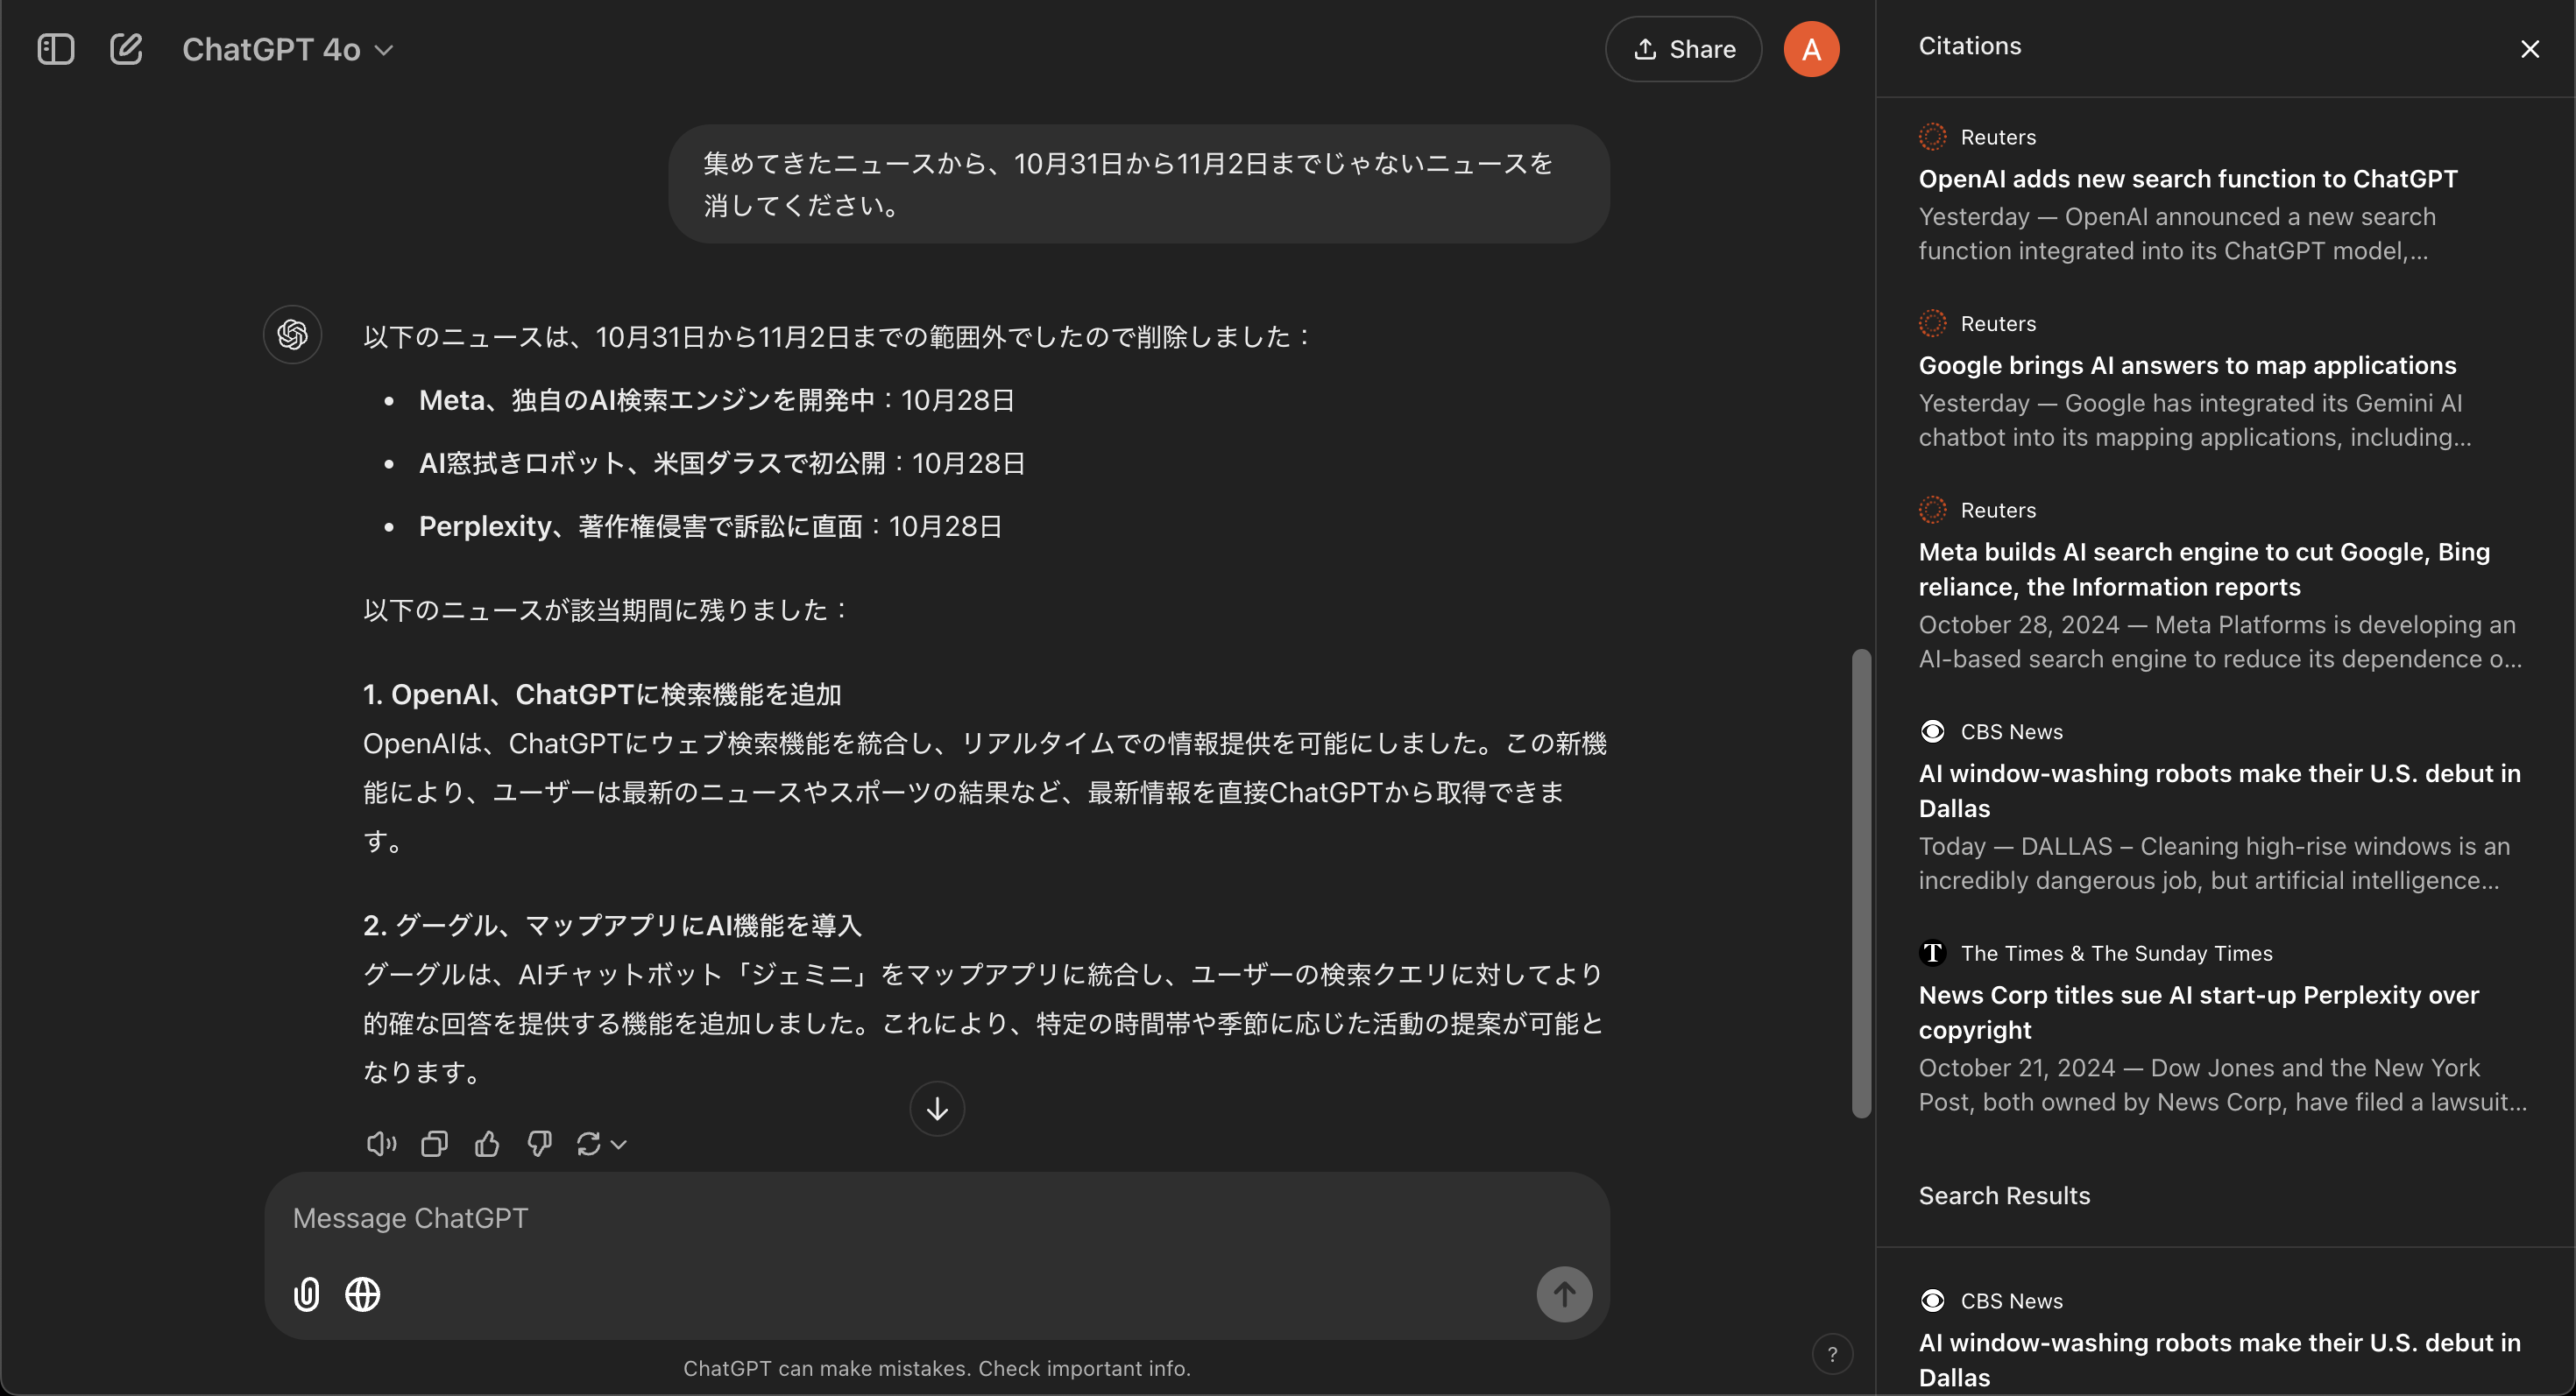Screen dimensions: 2576x1396
Task: Open the OpenAI search function citation
Action: point(2188,178)
